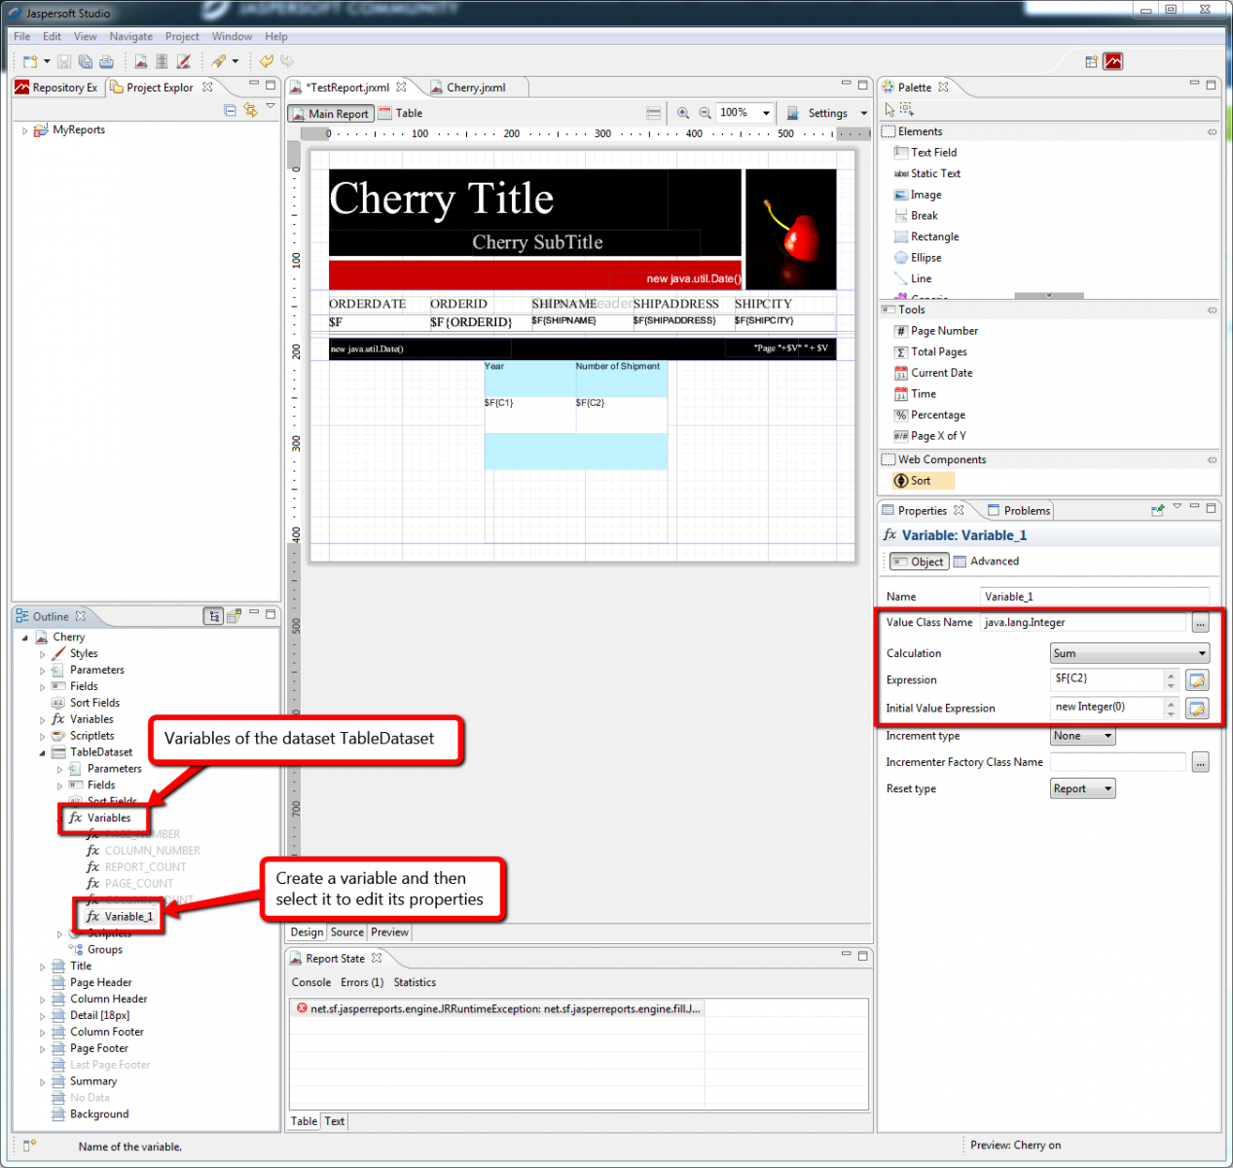Screen dimensions: 1233x1168
Task: Open the Increment type dropdown showing None
Action: coord(1083,737)
